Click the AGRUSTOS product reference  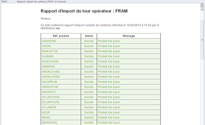pyautogui.click(x=50, y=51)
